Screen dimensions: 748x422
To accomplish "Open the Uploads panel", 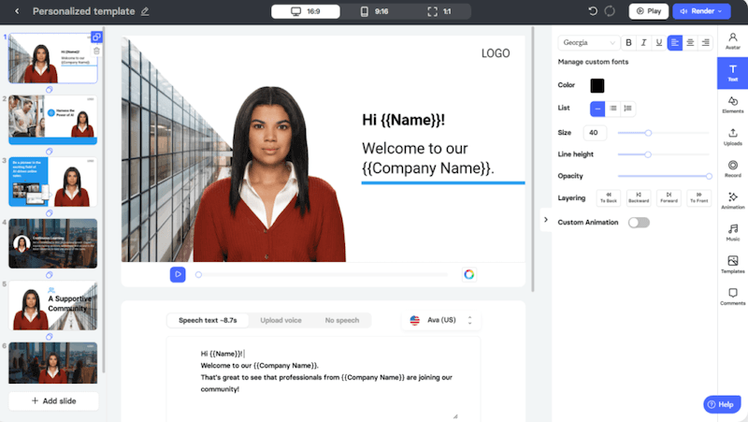I will [x=732, y=137].
